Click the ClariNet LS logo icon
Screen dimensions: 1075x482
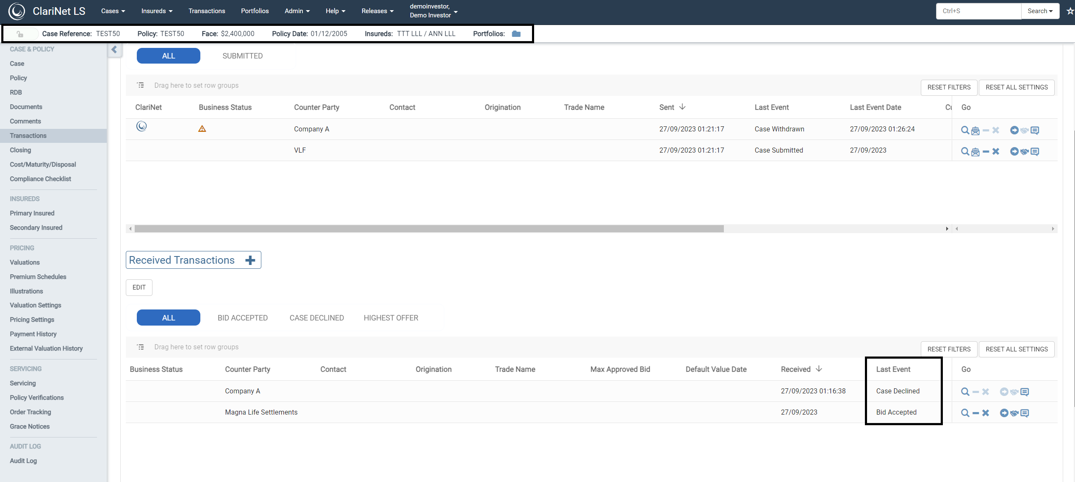click(x=17, y=11)
